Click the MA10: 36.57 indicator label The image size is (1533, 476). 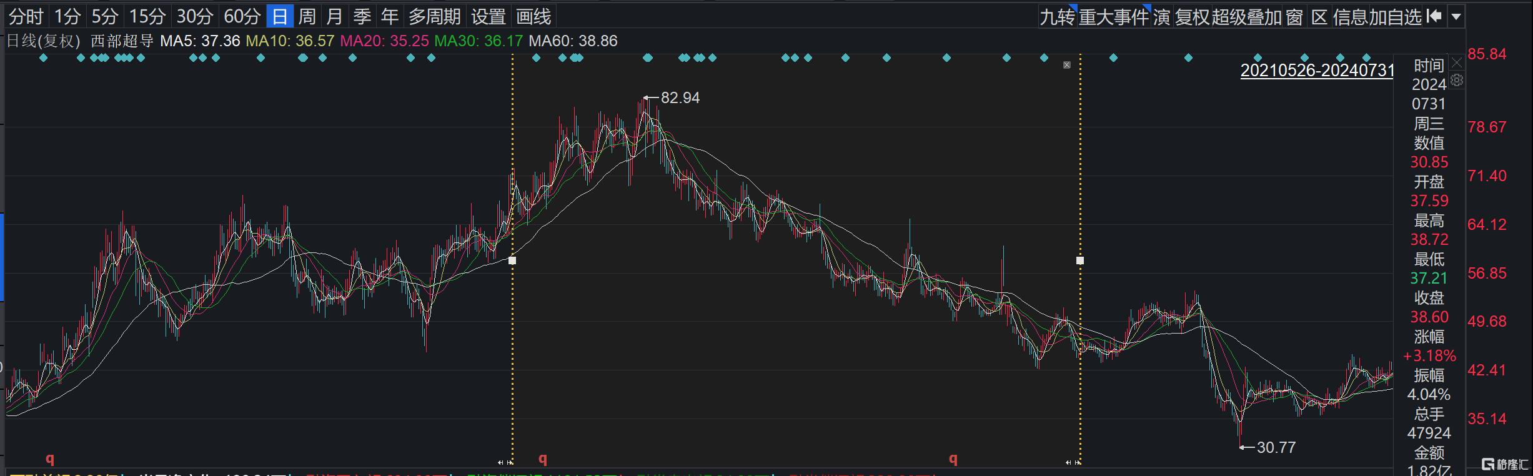tap(290, 41)
